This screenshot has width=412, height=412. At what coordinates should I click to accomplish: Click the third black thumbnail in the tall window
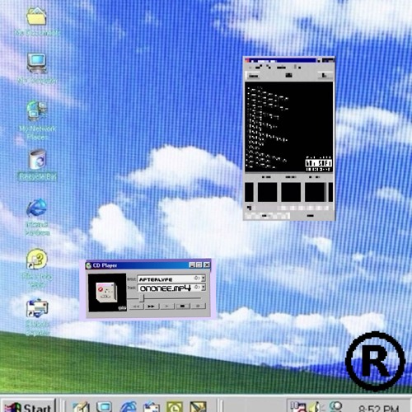coord(291,193)
